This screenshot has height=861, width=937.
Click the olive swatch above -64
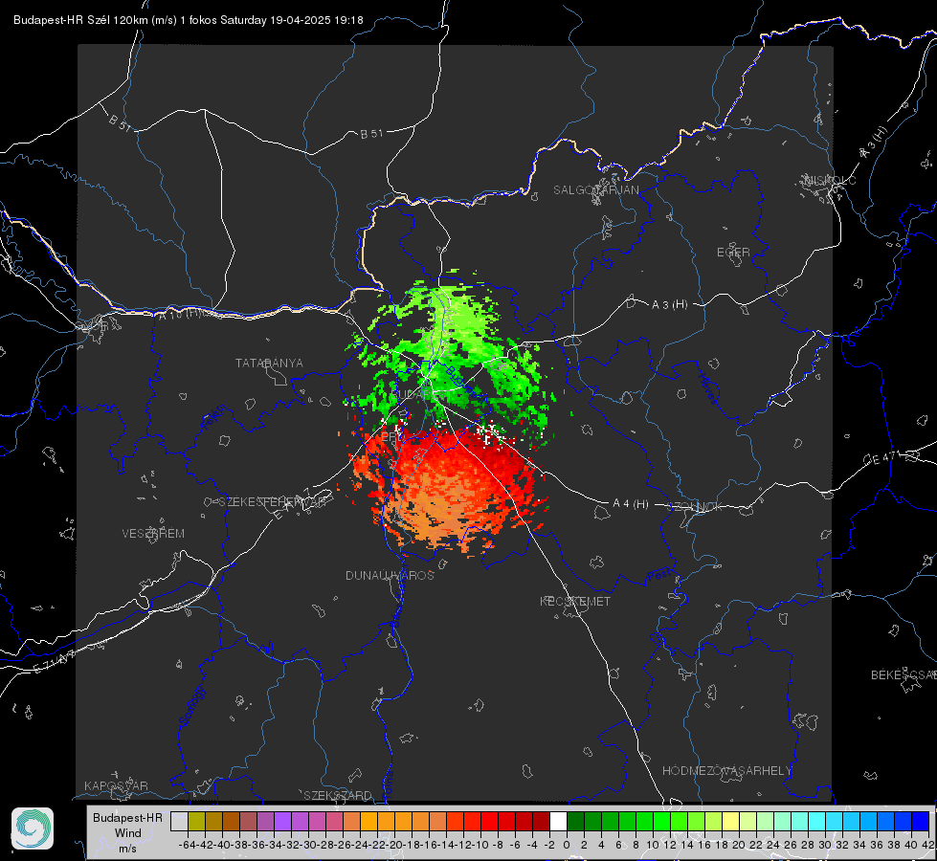tap(196, 821)
